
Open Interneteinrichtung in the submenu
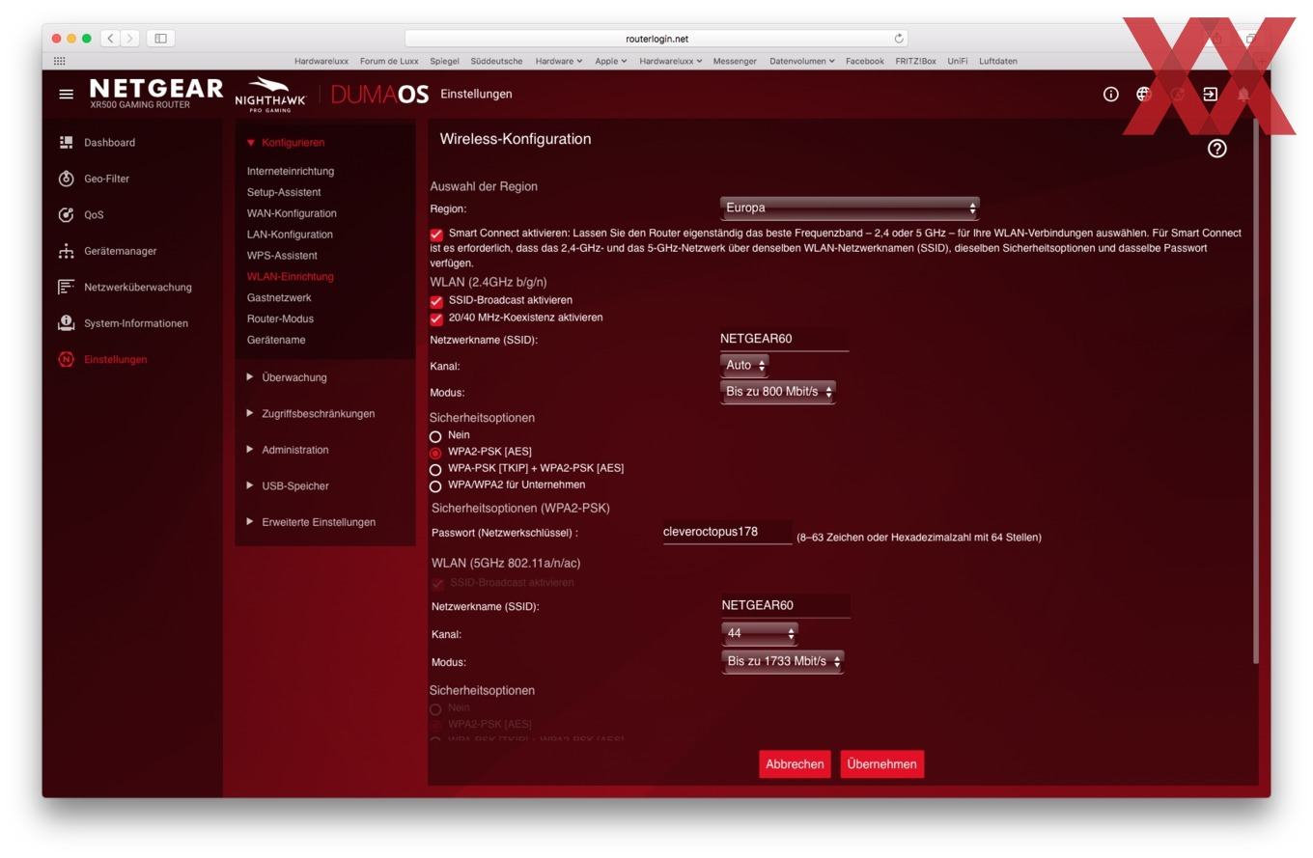[291, 171]
